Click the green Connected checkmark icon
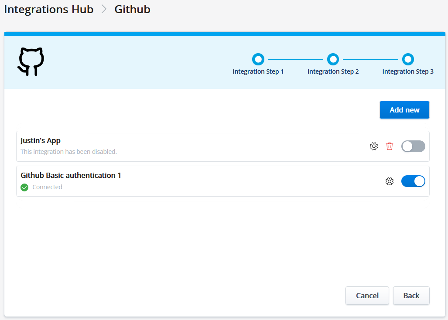Viewport: 448px width, 320px height. (25, 187)
